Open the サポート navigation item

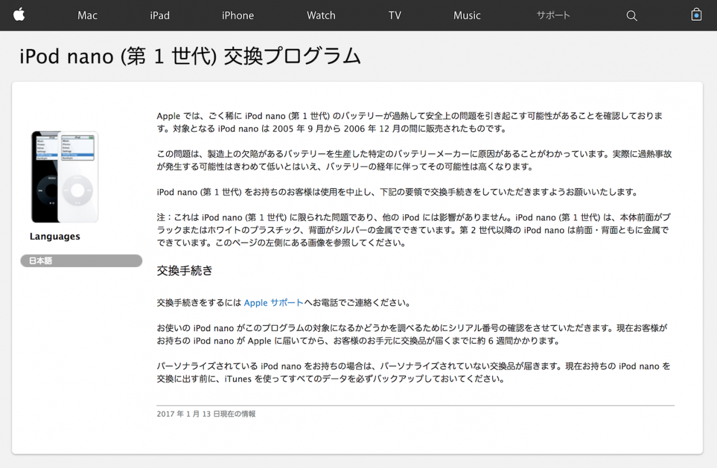(553, 16)
